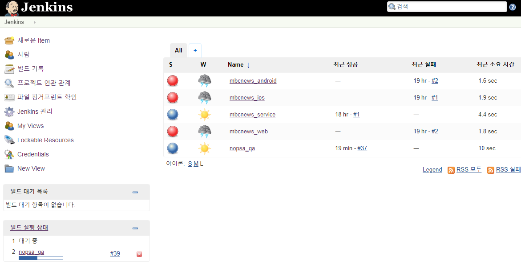Click red status ball of mbcnews_android
This screenshot has height=268, width=521.
(x=173, y=81)
